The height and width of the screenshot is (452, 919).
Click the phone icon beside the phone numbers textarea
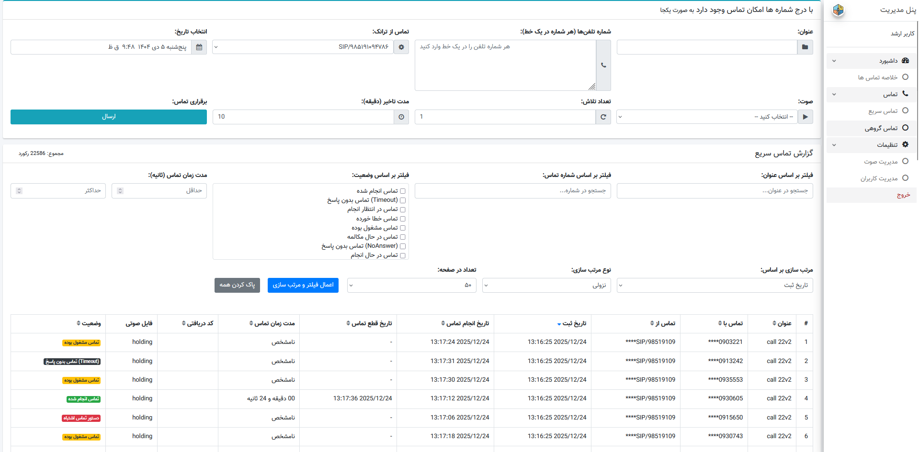point(603,66)
